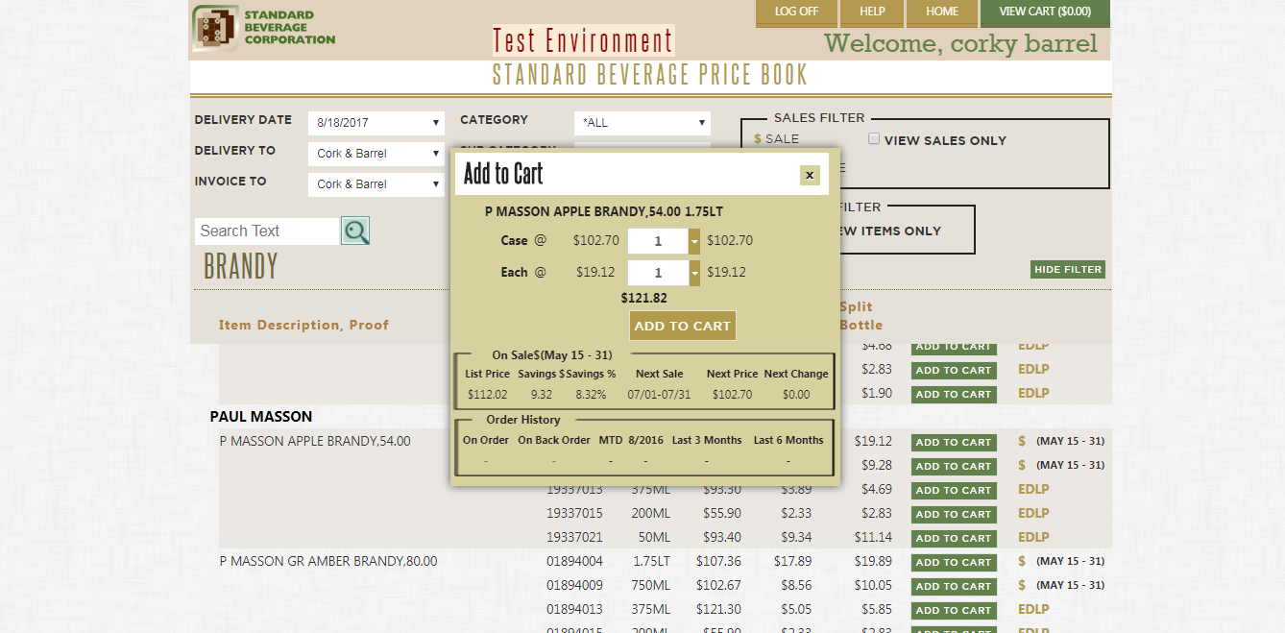
Task: Click EDLP link on 19337021 row
Action: pyautogui.click(x=1033, y=537)
